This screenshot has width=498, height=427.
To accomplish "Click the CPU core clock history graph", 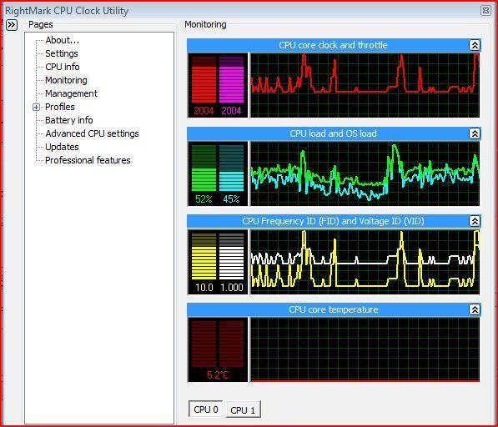I will [365, 85].
